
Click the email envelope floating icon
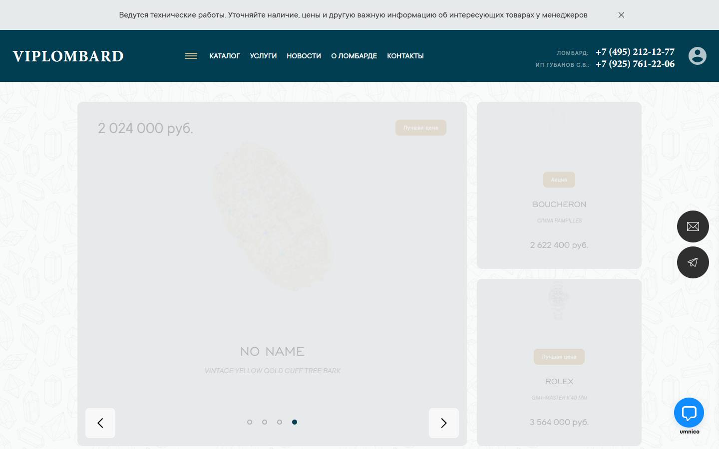pyautogui.click(x=693, y=226)
